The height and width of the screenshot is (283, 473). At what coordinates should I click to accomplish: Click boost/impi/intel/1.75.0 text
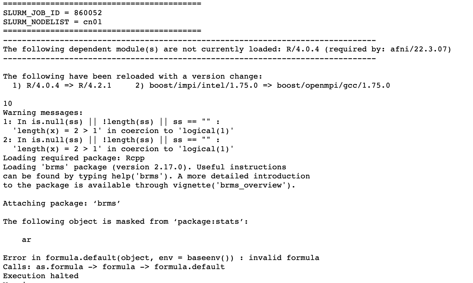203,86
